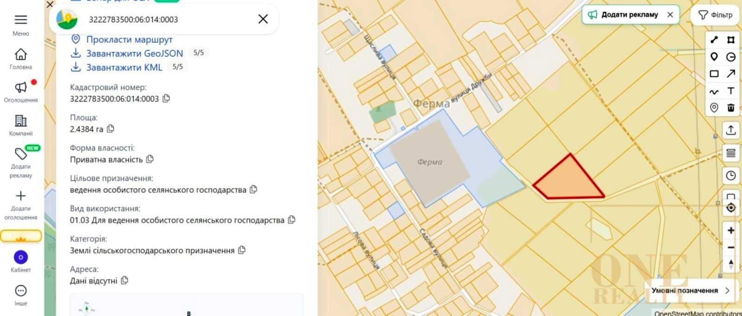
Task: Open Кабінет profile icon
Action: pos(21,257)
